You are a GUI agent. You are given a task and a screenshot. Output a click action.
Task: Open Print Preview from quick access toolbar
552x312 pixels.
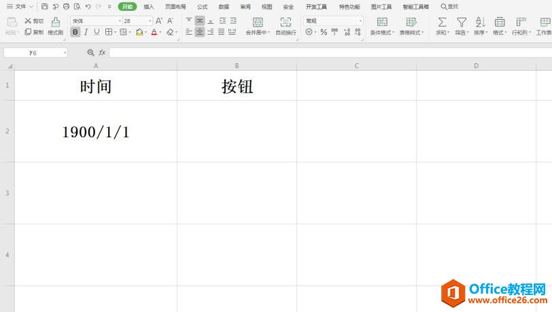(x=77, y=6)
